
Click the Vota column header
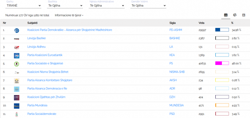[201, 23]
